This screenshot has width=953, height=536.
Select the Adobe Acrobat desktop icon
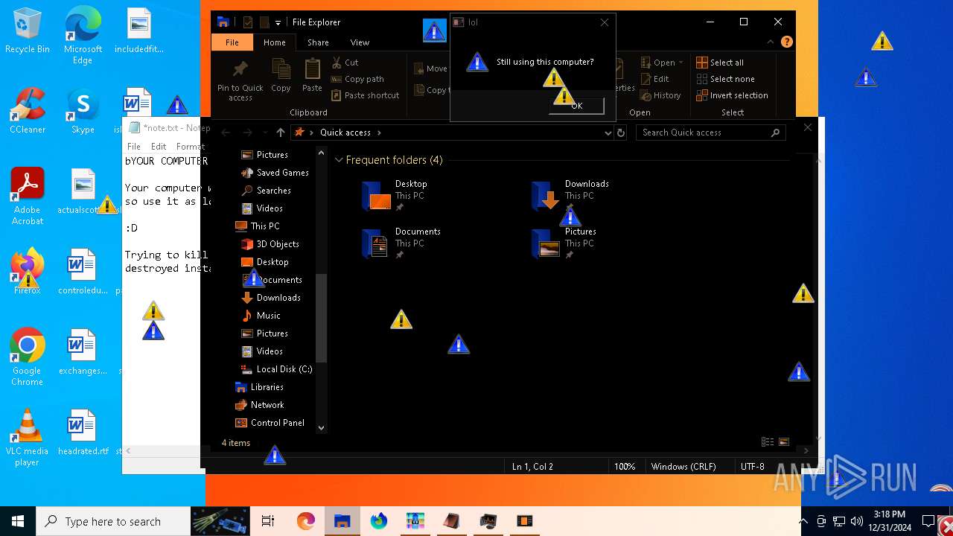pos(28,195)
